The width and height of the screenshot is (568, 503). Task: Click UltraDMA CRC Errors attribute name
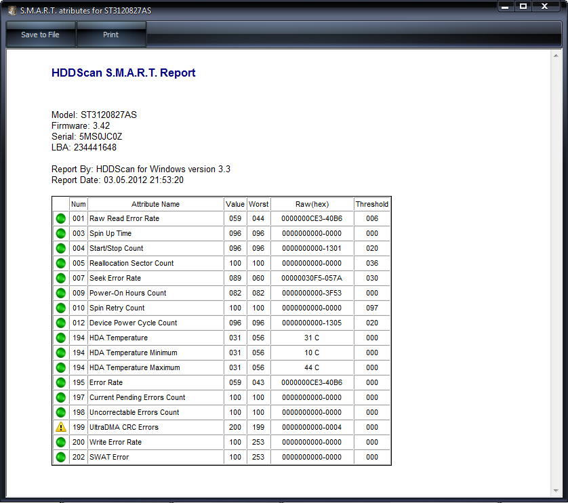pyautogui.click(x=124, y=427)
